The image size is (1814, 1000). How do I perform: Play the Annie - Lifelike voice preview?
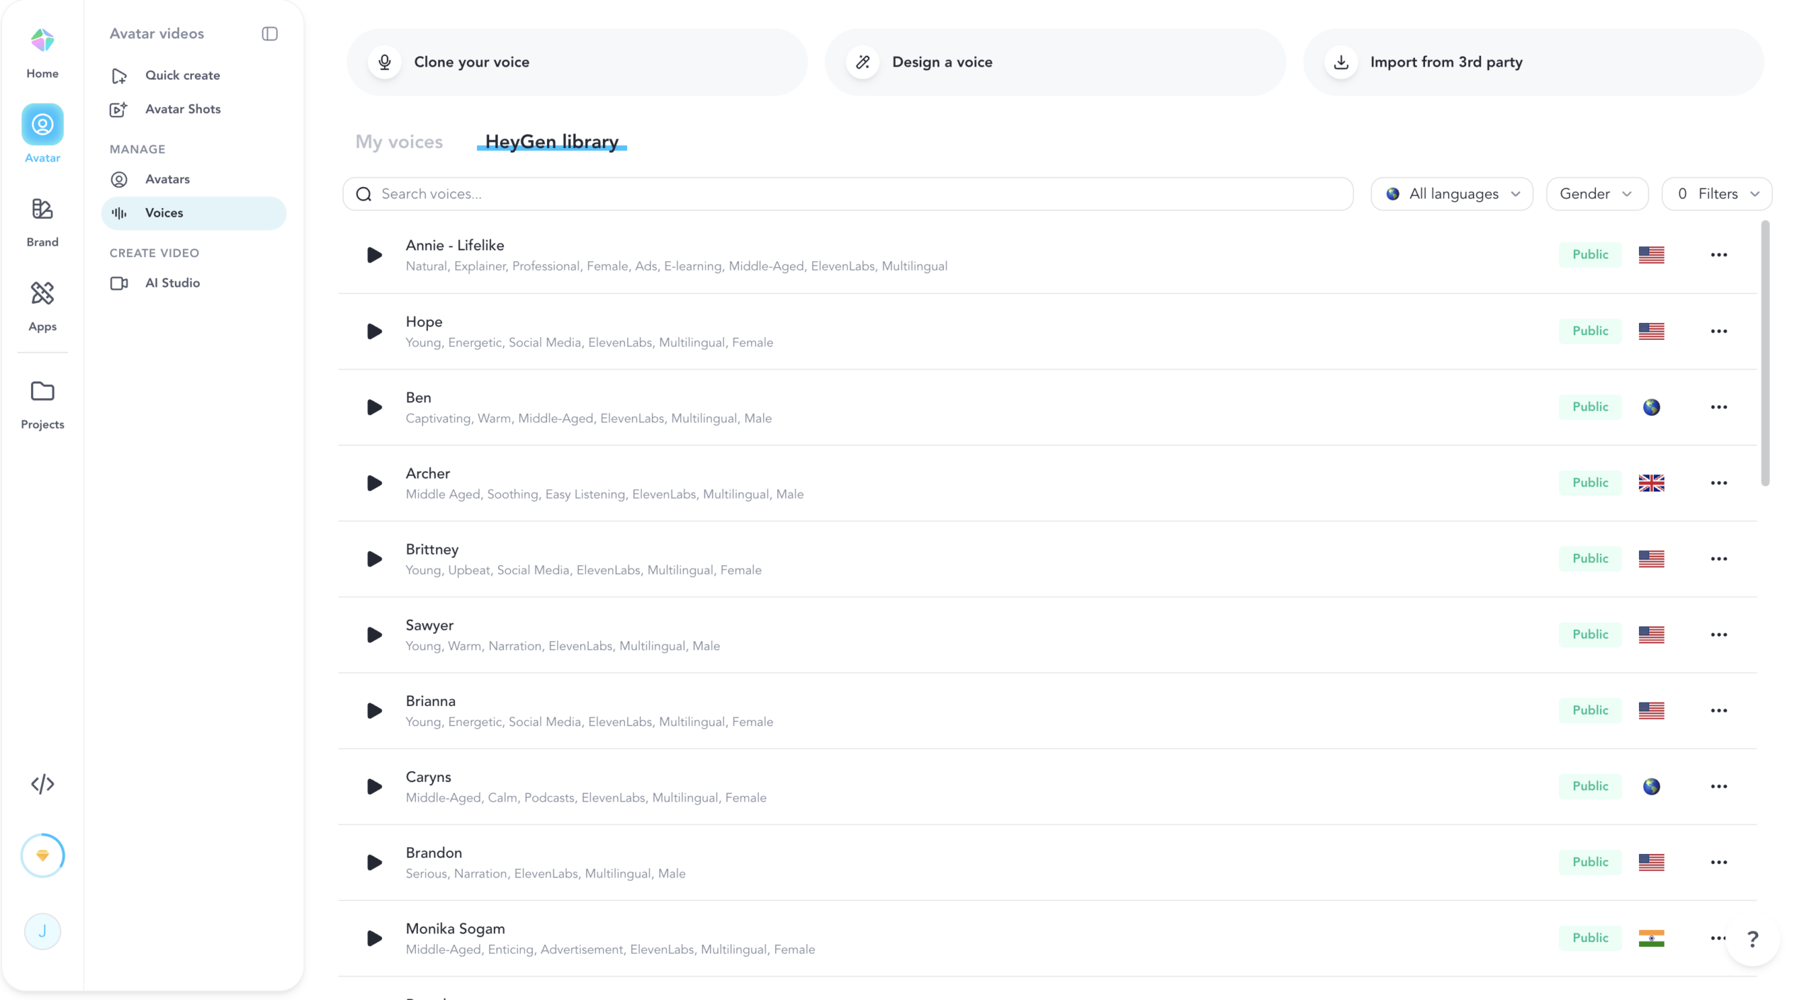coord(374,255)
